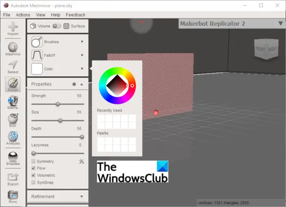
Task: Click the Properties panel title
Action: pyautogui.click(x=41, y=84)
